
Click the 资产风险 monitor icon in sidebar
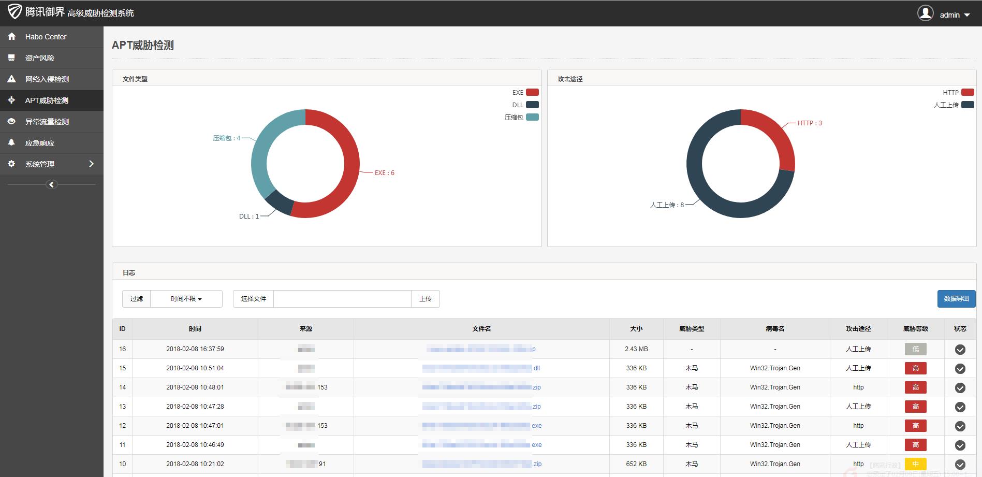coord(11,58)
